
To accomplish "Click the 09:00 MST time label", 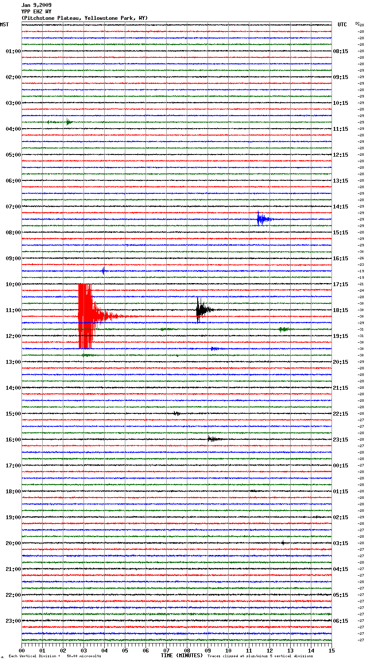I will click(13, 258).
